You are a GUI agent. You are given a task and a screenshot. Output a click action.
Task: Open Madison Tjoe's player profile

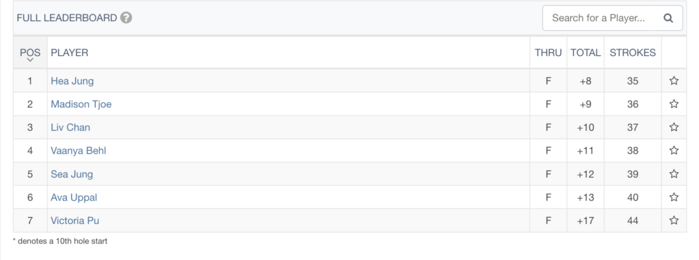pos(81,104)
